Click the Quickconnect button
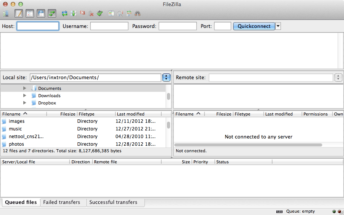The width and height of the screenshot is (344, 215). click(254, 26)
